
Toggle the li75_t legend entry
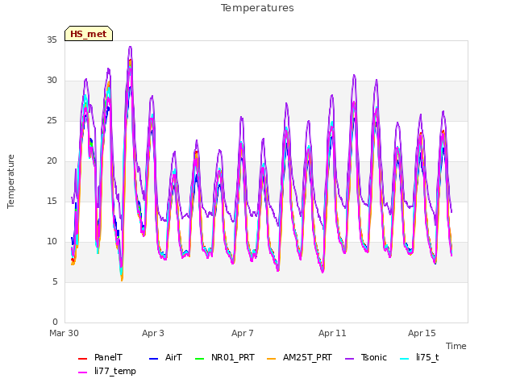(x=419, y=358)
